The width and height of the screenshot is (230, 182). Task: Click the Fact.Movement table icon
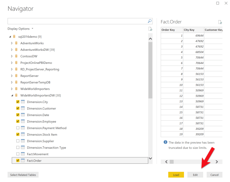pos(23,154)
